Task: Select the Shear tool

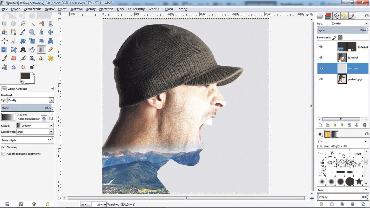Action: (x=41, y=41)
